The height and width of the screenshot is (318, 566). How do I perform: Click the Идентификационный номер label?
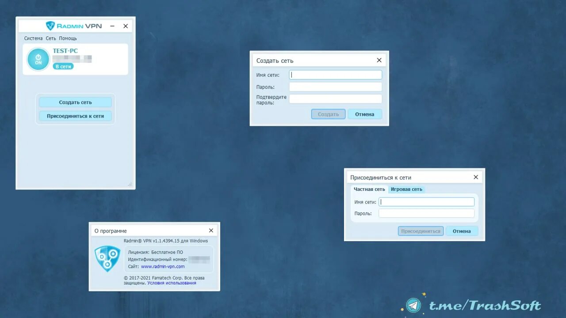point(157,260)
